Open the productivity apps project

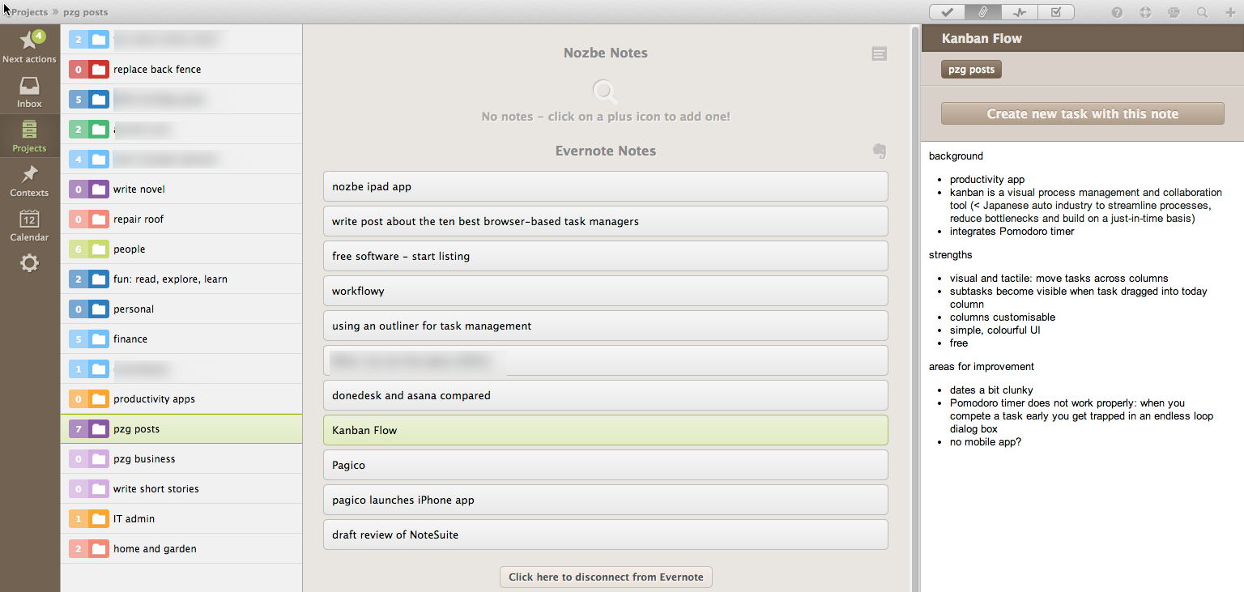181,398
